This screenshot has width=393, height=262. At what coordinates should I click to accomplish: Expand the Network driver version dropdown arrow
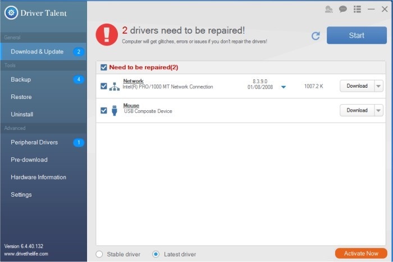tap(284, 87)
